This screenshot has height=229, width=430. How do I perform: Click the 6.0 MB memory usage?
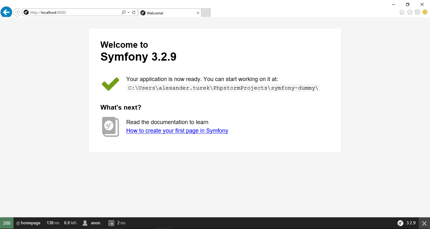[x=70, y=223]
